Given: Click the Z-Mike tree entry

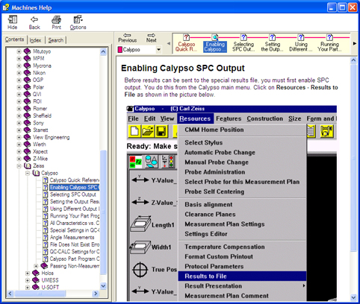Looking at the screenshot, I should (40, 159).
